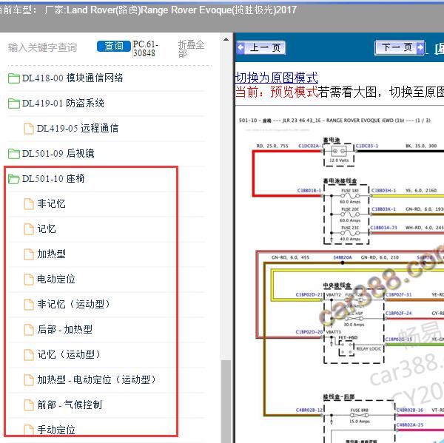This screenshot has height=443, width=444.
Task: Click the right arrow icon on 下一页
Action: point(420,47)
